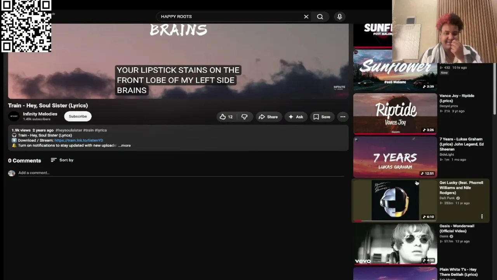Dislike the video with the thumbs-down icon

click(x=244, y=117)
